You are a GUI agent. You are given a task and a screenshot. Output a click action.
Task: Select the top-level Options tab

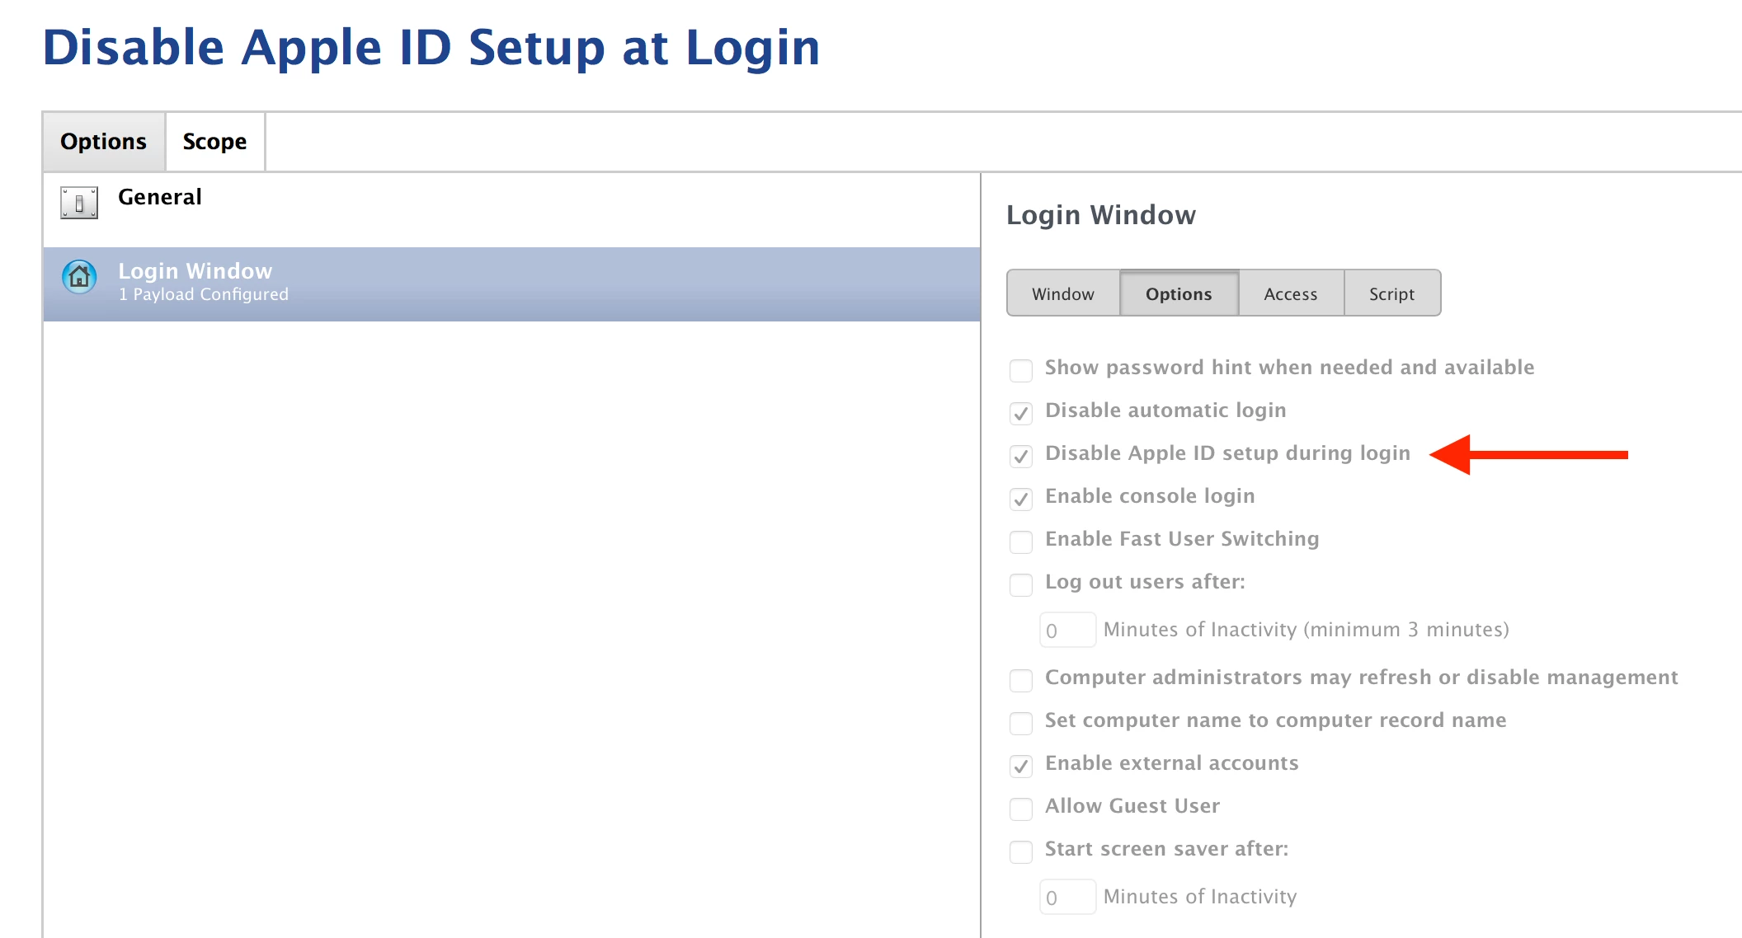click(103, 142)
